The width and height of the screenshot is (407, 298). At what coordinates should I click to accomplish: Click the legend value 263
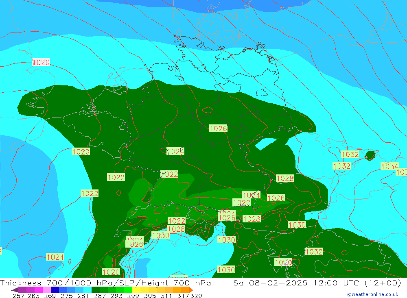33,296
